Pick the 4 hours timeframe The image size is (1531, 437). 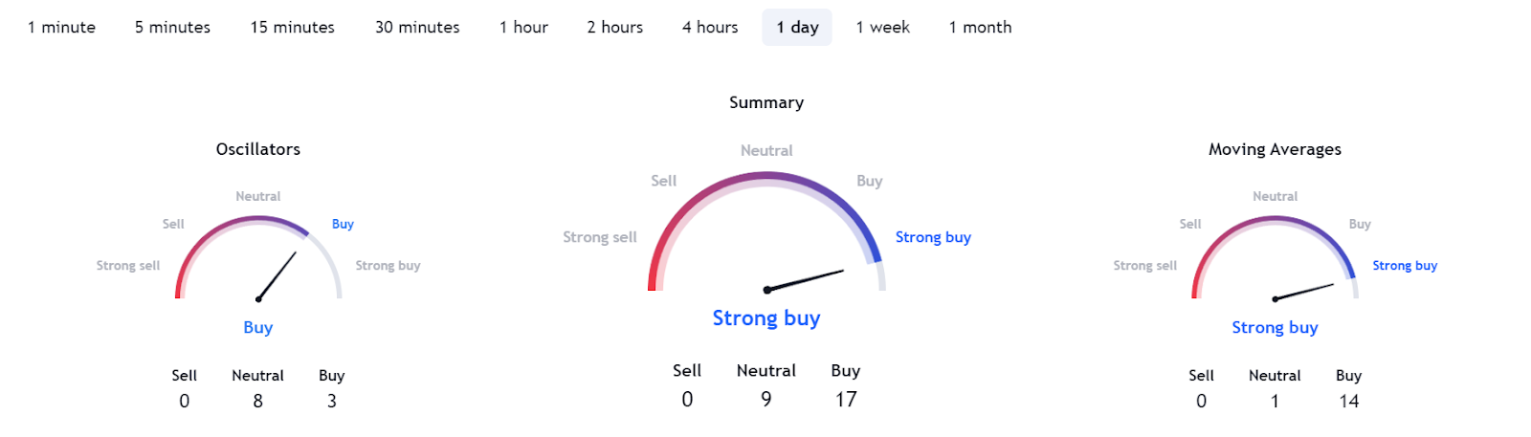pyautogui.click(x=710, y=28)
